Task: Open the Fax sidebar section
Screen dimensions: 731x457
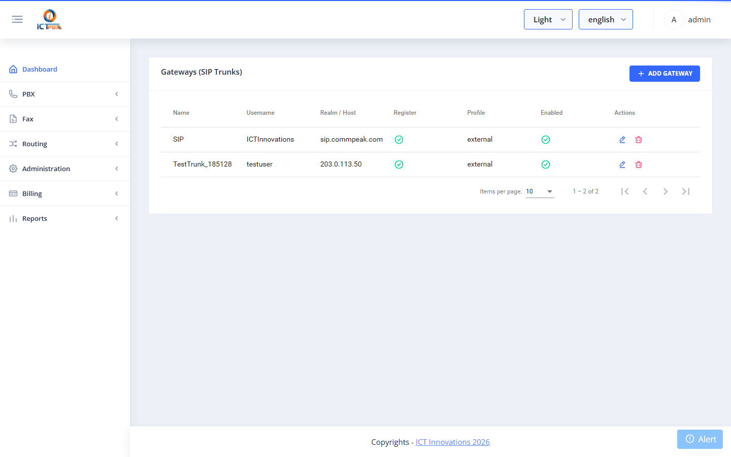Action: click(x=65, y=119)
